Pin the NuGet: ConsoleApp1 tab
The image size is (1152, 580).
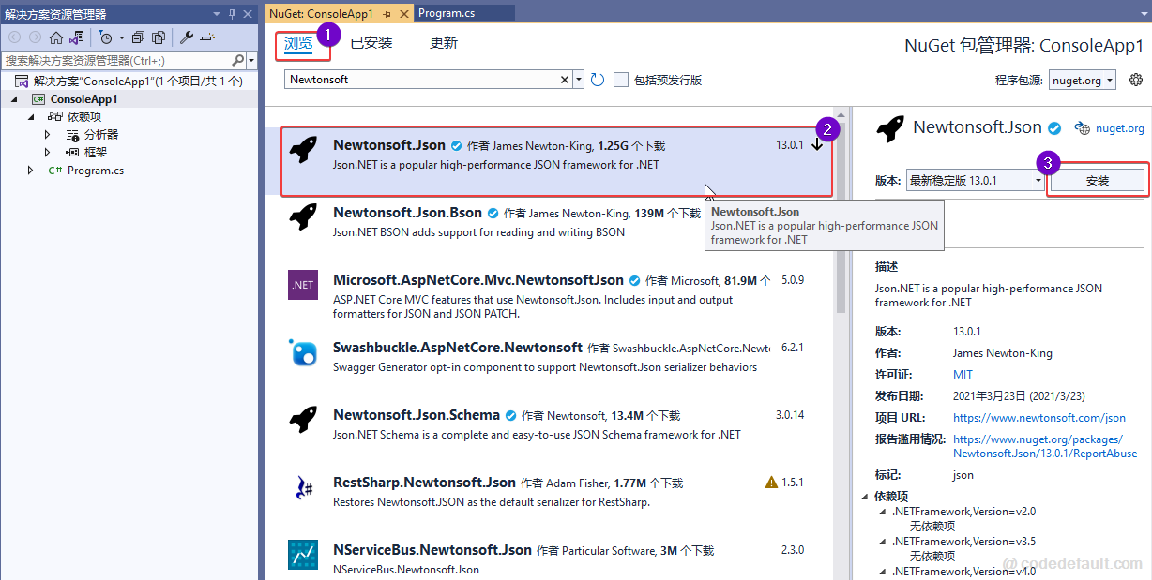point(386,14)
